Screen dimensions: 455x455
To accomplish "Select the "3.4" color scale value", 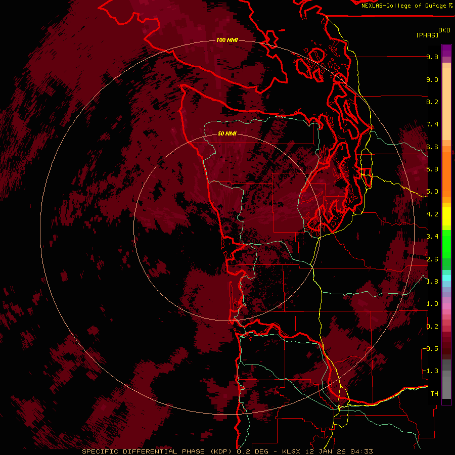I will pos(432,237).
